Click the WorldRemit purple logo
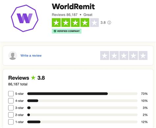The image size is (156, 128). coord(25,18)
